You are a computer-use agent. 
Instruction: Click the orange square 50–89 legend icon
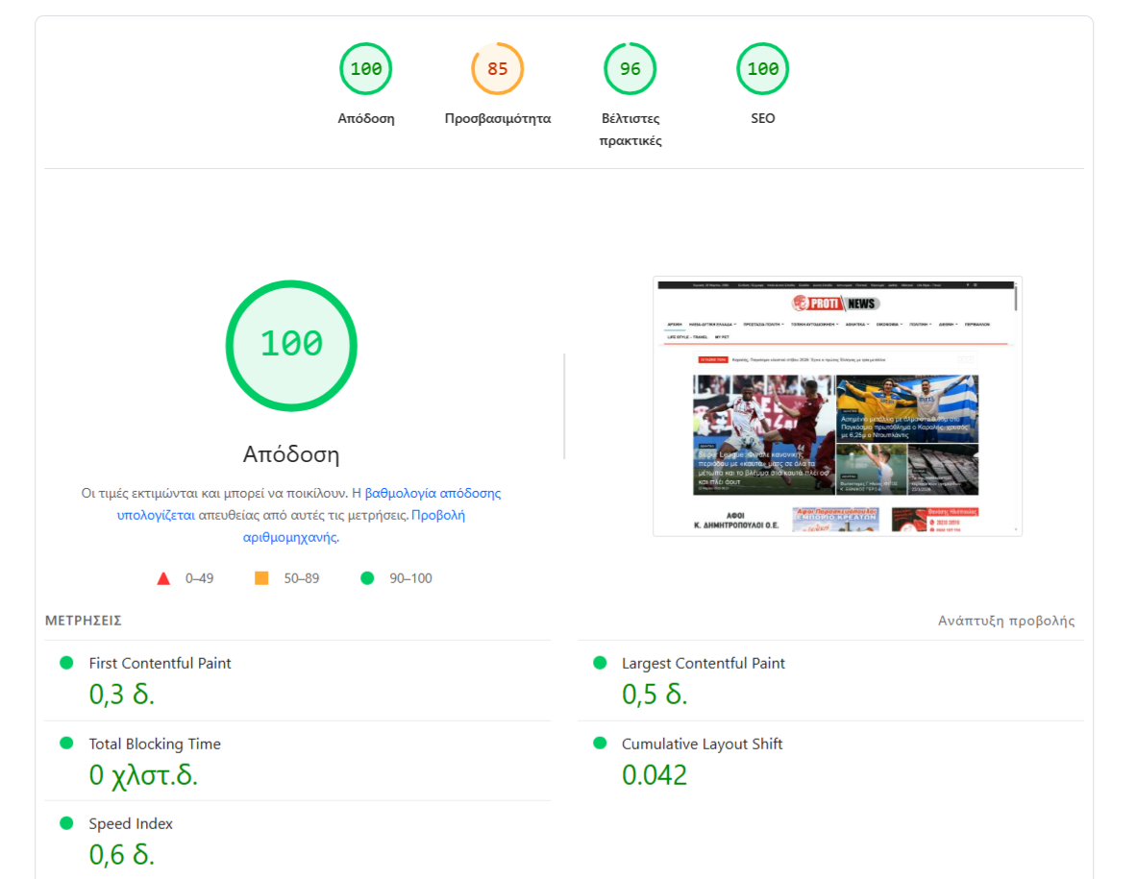click(x=261, y=578)
